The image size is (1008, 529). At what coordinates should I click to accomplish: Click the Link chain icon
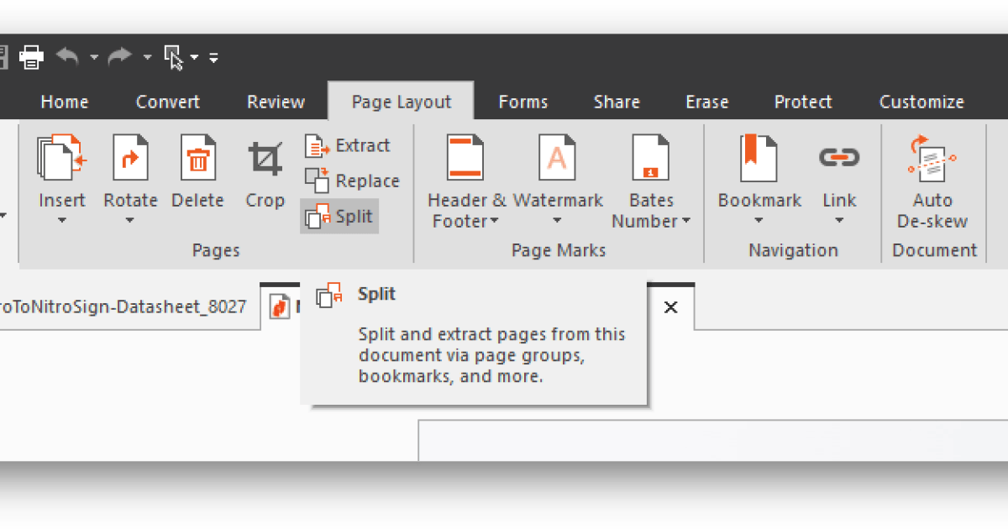(839, 157)
